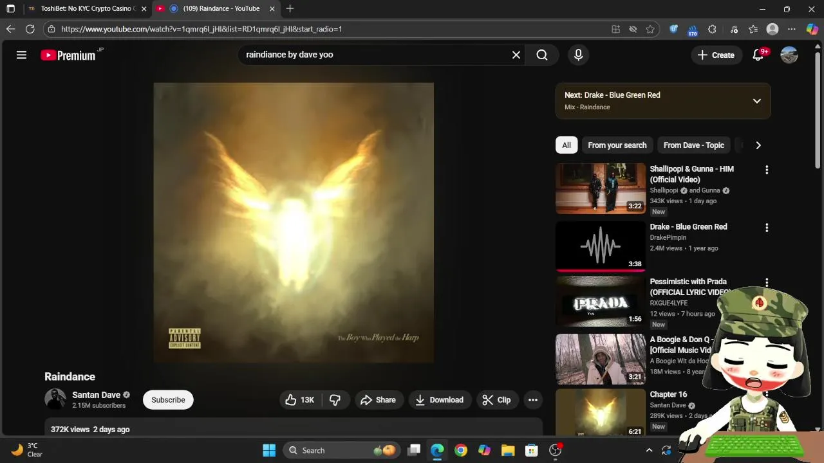The image size is (824, 463).
Task: Subscribe to Santan Dave
Action: tap(168, 400)
